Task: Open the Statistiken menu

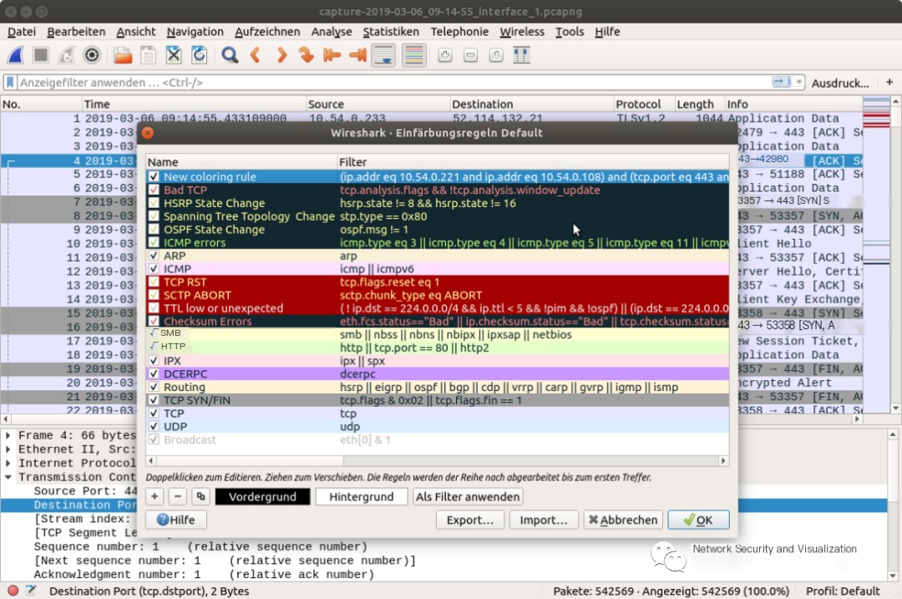Action: pos(391,32)
